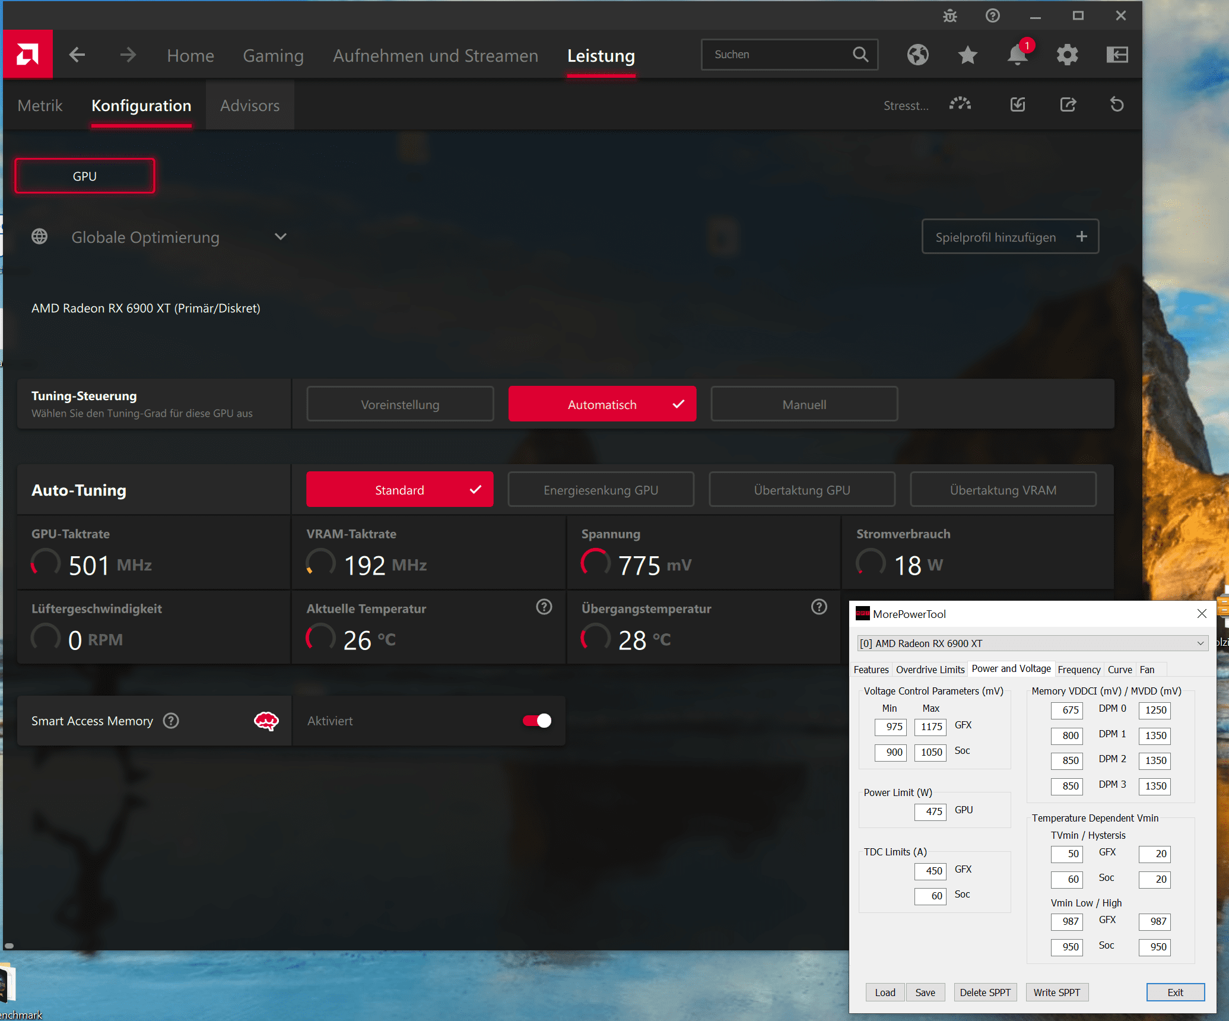
Task: Click Load button in MorePowerTool
Action: coord(885,993)
